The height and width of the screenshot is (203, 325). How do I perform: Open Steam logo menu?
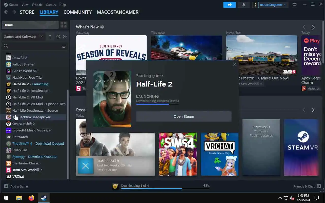(x=11, y=5)
